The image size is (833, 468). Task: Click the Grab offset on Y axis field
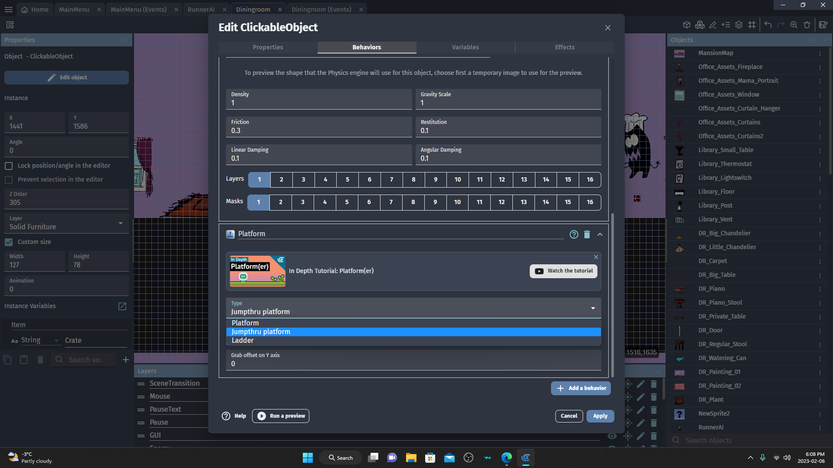(x=413, y=364)
